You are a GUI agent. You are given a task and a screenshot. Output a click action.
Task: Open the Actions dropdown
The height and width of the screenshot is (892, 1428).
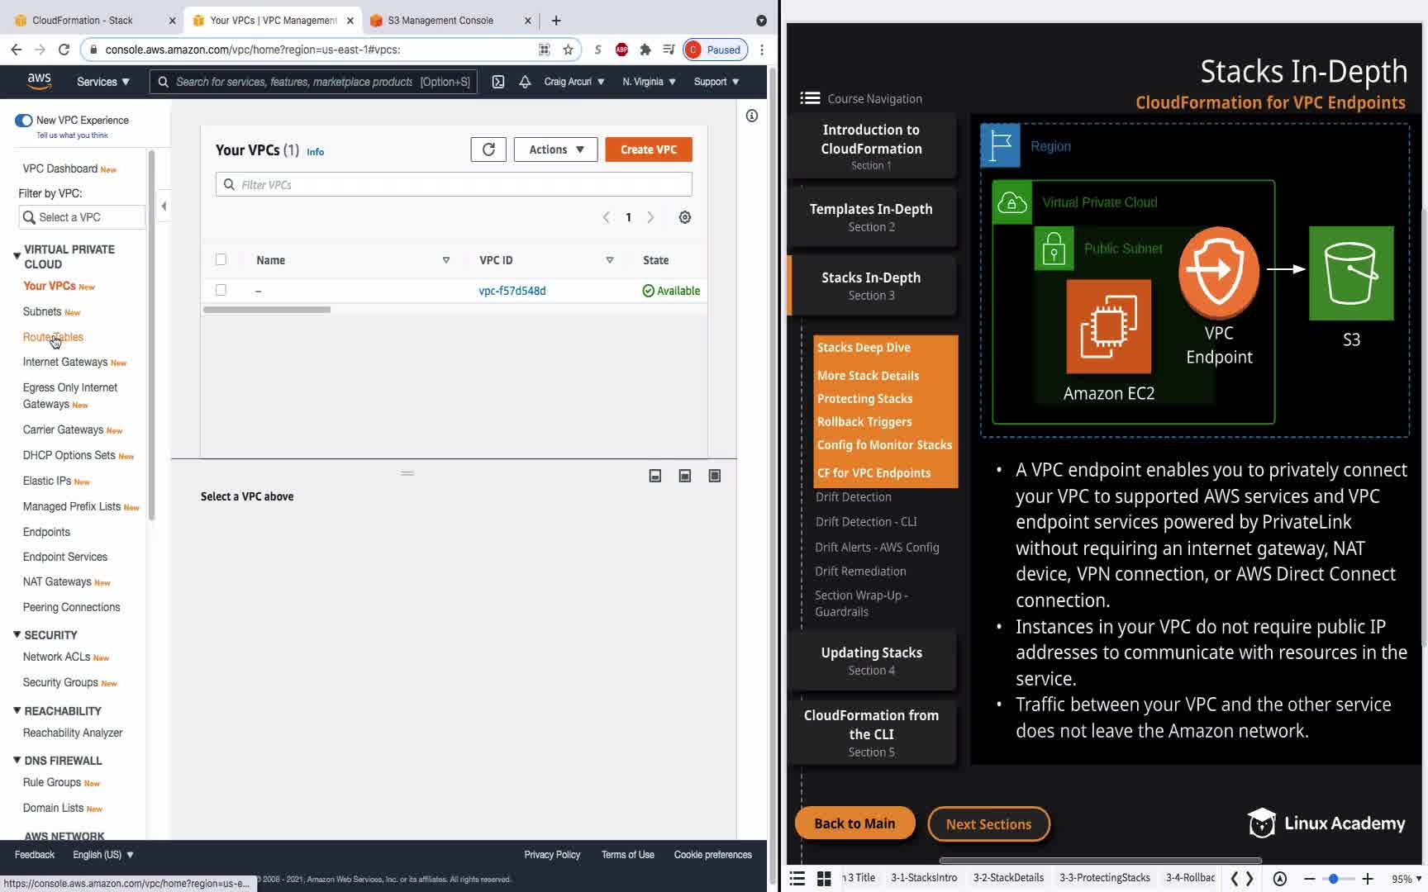point(556,149)
